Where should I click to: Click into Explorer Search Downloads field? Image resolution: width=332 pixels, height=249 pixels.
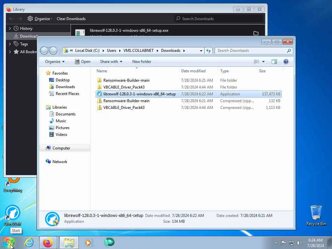pyautogui.click(x=254, y=51)
